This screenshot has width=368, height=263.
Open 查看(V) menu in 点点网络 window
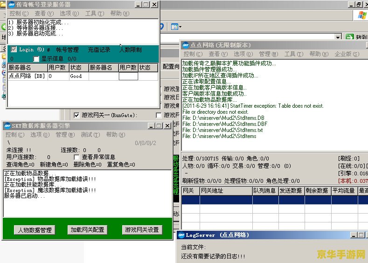coord(218,54)
